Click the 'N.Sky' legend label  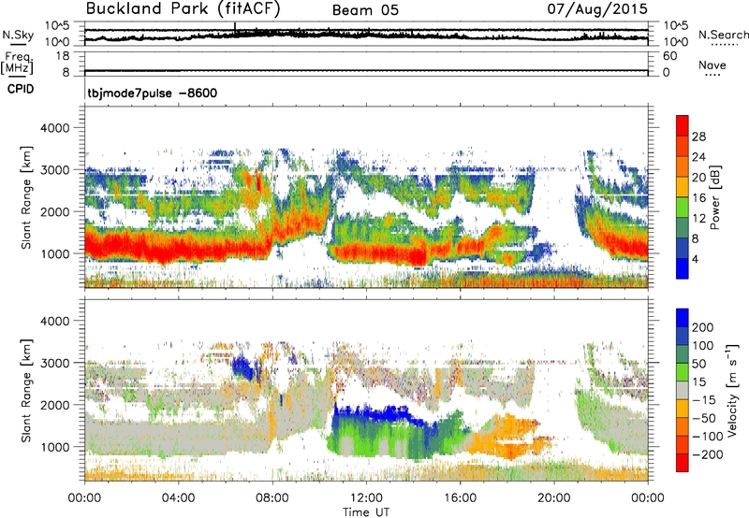click(18, 35)
